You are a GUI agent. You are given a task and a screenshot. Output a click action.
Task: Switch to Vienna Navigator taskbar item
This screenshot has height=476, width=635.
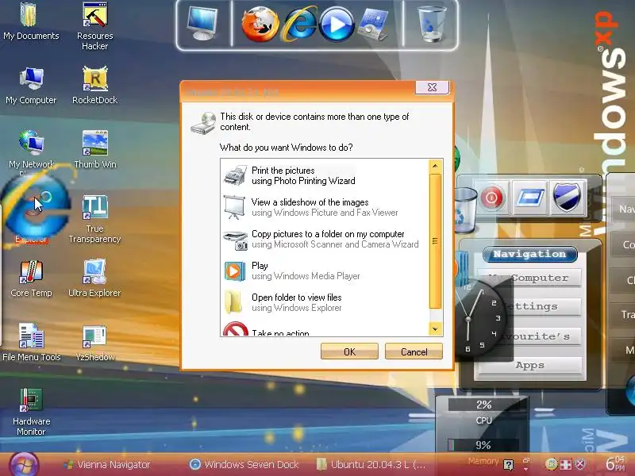pyautogui.click(x=108, y=464)
